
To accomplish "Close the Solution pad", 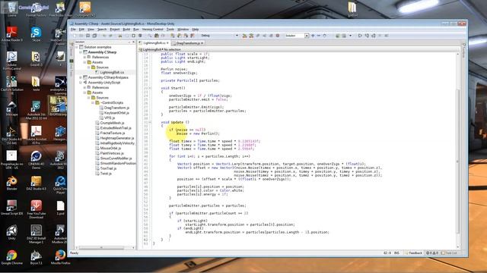I will pos(134,42).
